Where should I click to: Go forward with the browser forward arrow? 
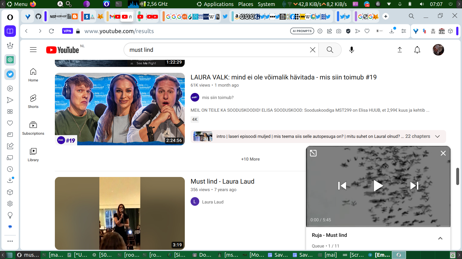pos(40,31)
